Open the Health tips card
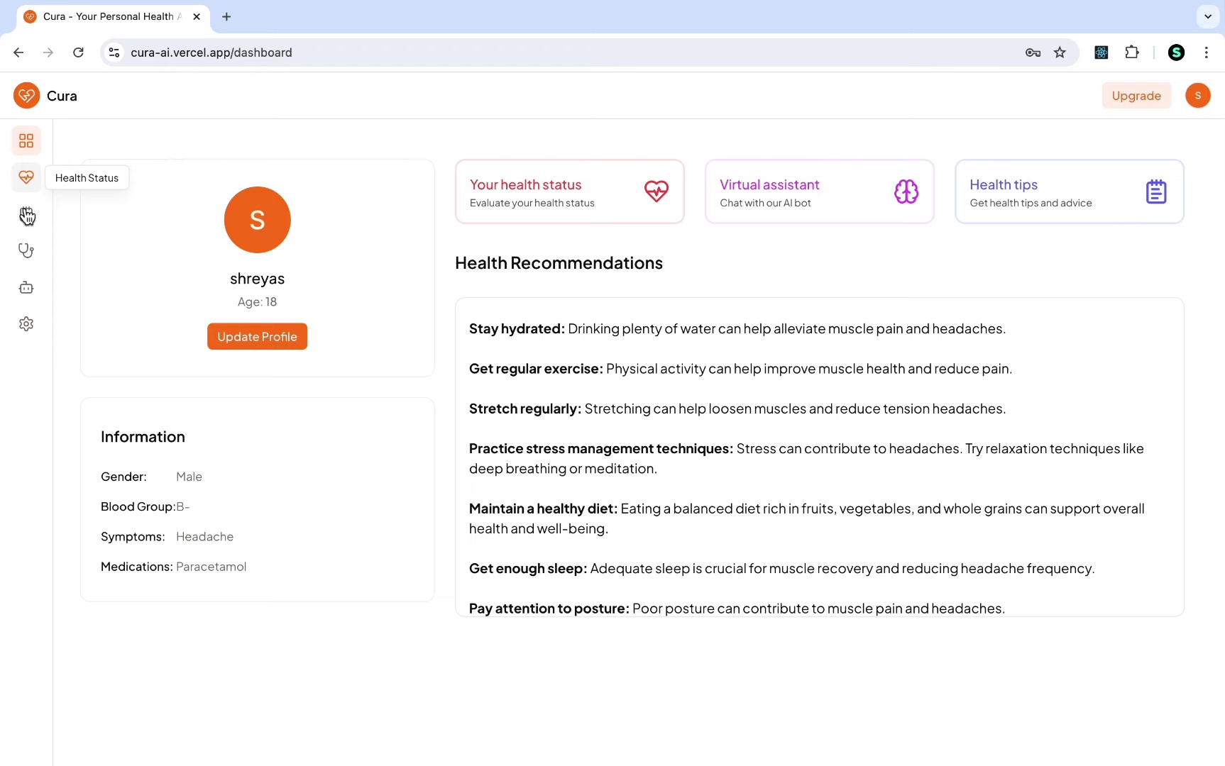Image resolution: width=1225 pixels, height=766 pixels. (x=1070, y=191)
